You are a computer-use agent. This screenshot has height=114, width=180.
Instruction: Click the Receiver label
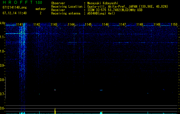click(x=58, y=10)
